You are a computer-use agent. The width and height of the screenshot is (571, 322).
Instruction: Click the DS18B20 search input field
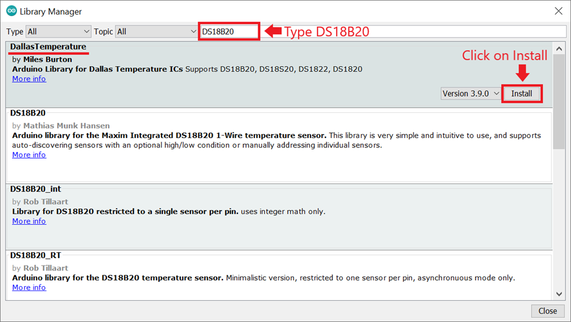(228, 32)
